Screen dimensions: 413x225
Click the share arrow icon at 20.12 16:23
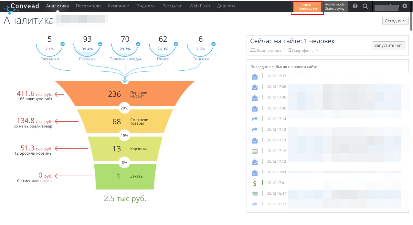pos(255,204)
